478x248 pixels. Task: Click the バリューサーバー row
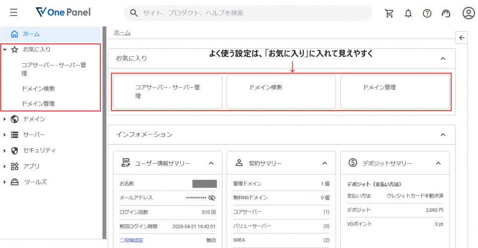pos(281,226)
